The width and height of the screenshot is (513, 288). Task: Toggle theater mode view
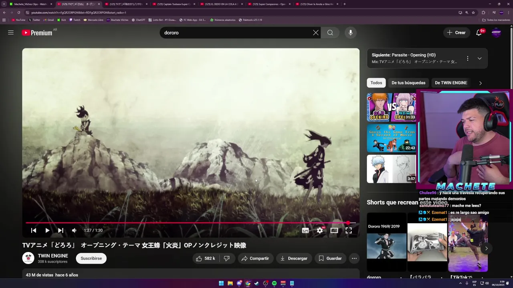tap(334, 230)
